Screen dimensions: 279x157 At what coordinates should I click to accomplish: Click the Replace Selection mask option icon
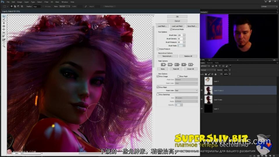click(x=163, y=65)
